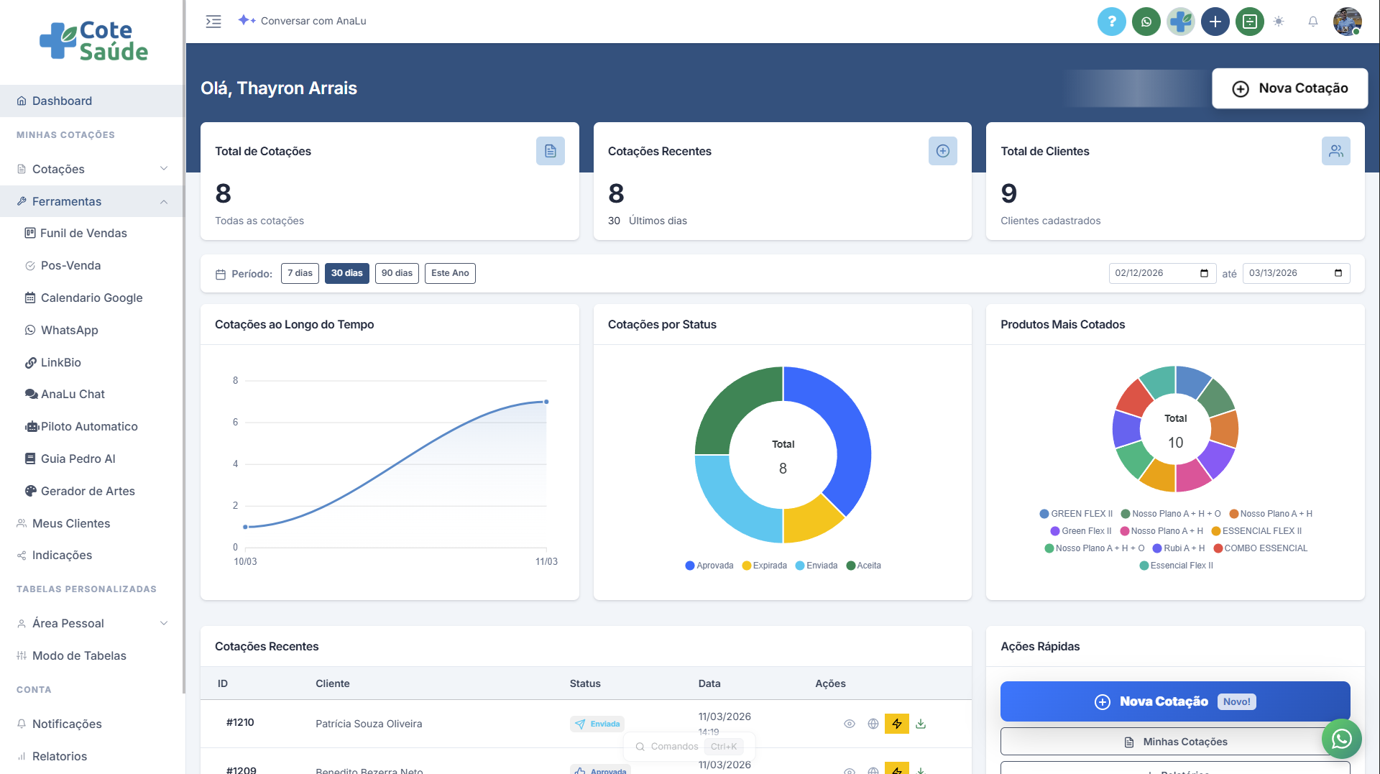Open the help question mark icon
1380x774 pixels.
pos(1111,22)
